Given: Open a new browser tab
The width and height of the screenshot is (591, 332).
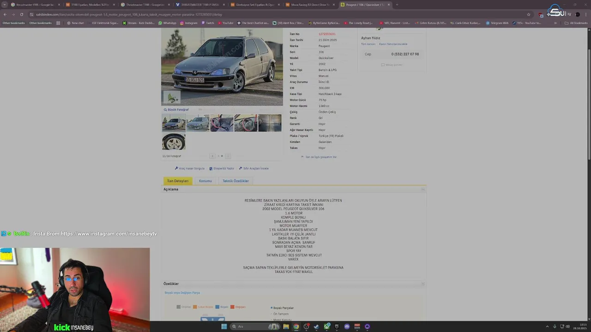Looking at the screenshot, I should point(397,5).
